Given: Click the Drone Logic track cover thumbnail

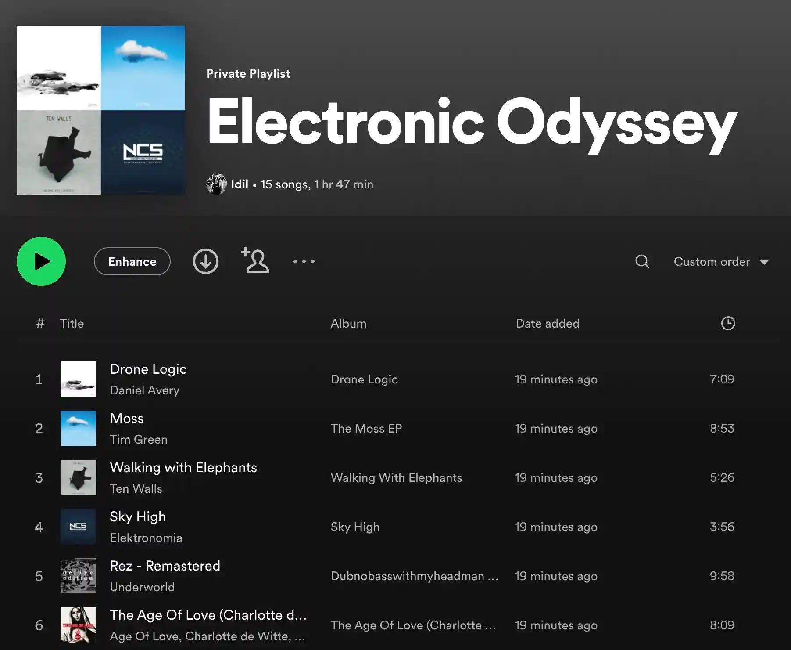Looking at the screenshot, I should pyautogui.click(x=78, y=379).
